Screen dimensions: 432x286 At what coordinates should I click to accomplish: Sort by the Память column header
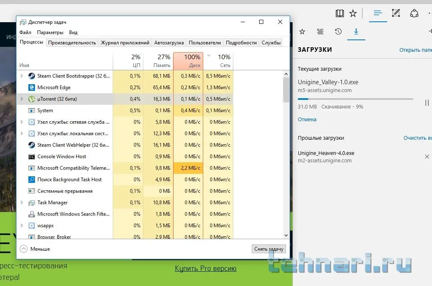click(x=158, y=61)
